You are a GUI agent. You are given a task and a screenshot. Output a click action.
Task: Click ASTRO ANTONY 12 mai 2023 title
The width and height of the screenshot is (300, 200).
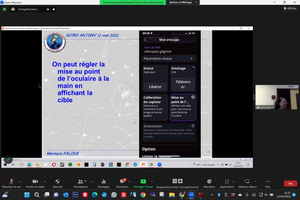tap(92, 35)
